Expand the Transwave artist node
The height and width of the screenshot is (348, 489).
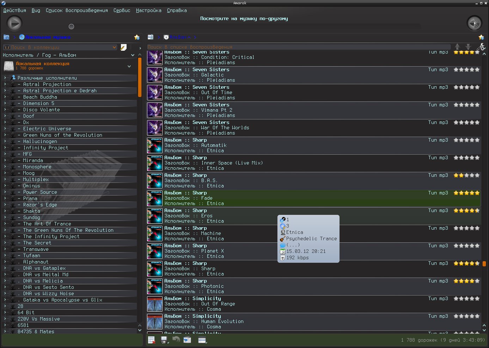[x=5, y=249]
